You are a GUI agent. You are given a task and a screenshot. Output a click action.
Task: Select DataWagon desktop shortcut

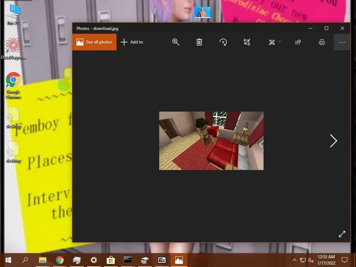pos(14,48)
